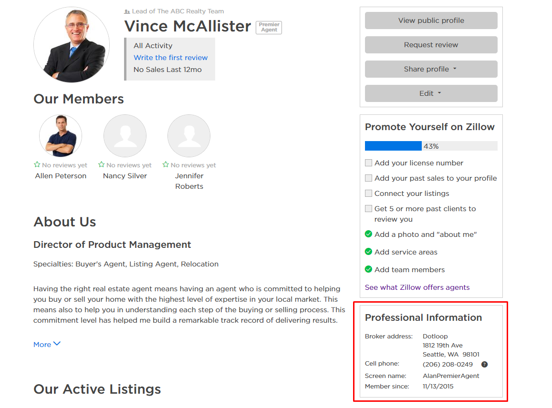This screenshot has width=552, height=408.
Task: Open the Write the first review link
Action: point(171,58)
